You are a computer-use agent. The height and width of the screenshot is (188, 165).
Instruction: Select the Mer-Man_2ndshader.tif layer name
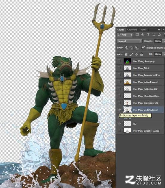tap(145, 110)
